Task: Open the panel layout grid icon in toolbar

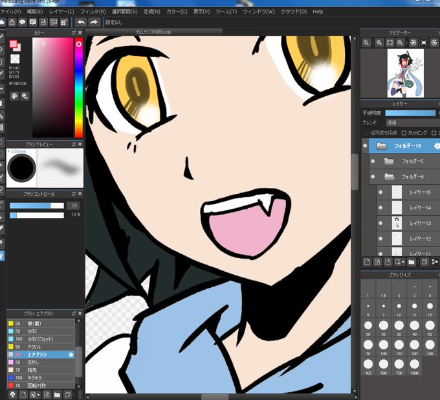Action: (x=64, y=22)
